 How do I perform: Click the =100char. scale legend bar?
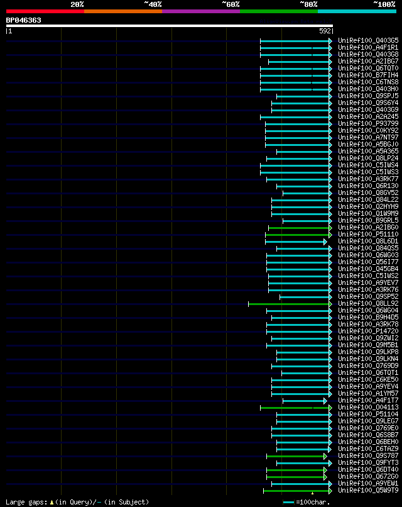(x=289, y=503)
